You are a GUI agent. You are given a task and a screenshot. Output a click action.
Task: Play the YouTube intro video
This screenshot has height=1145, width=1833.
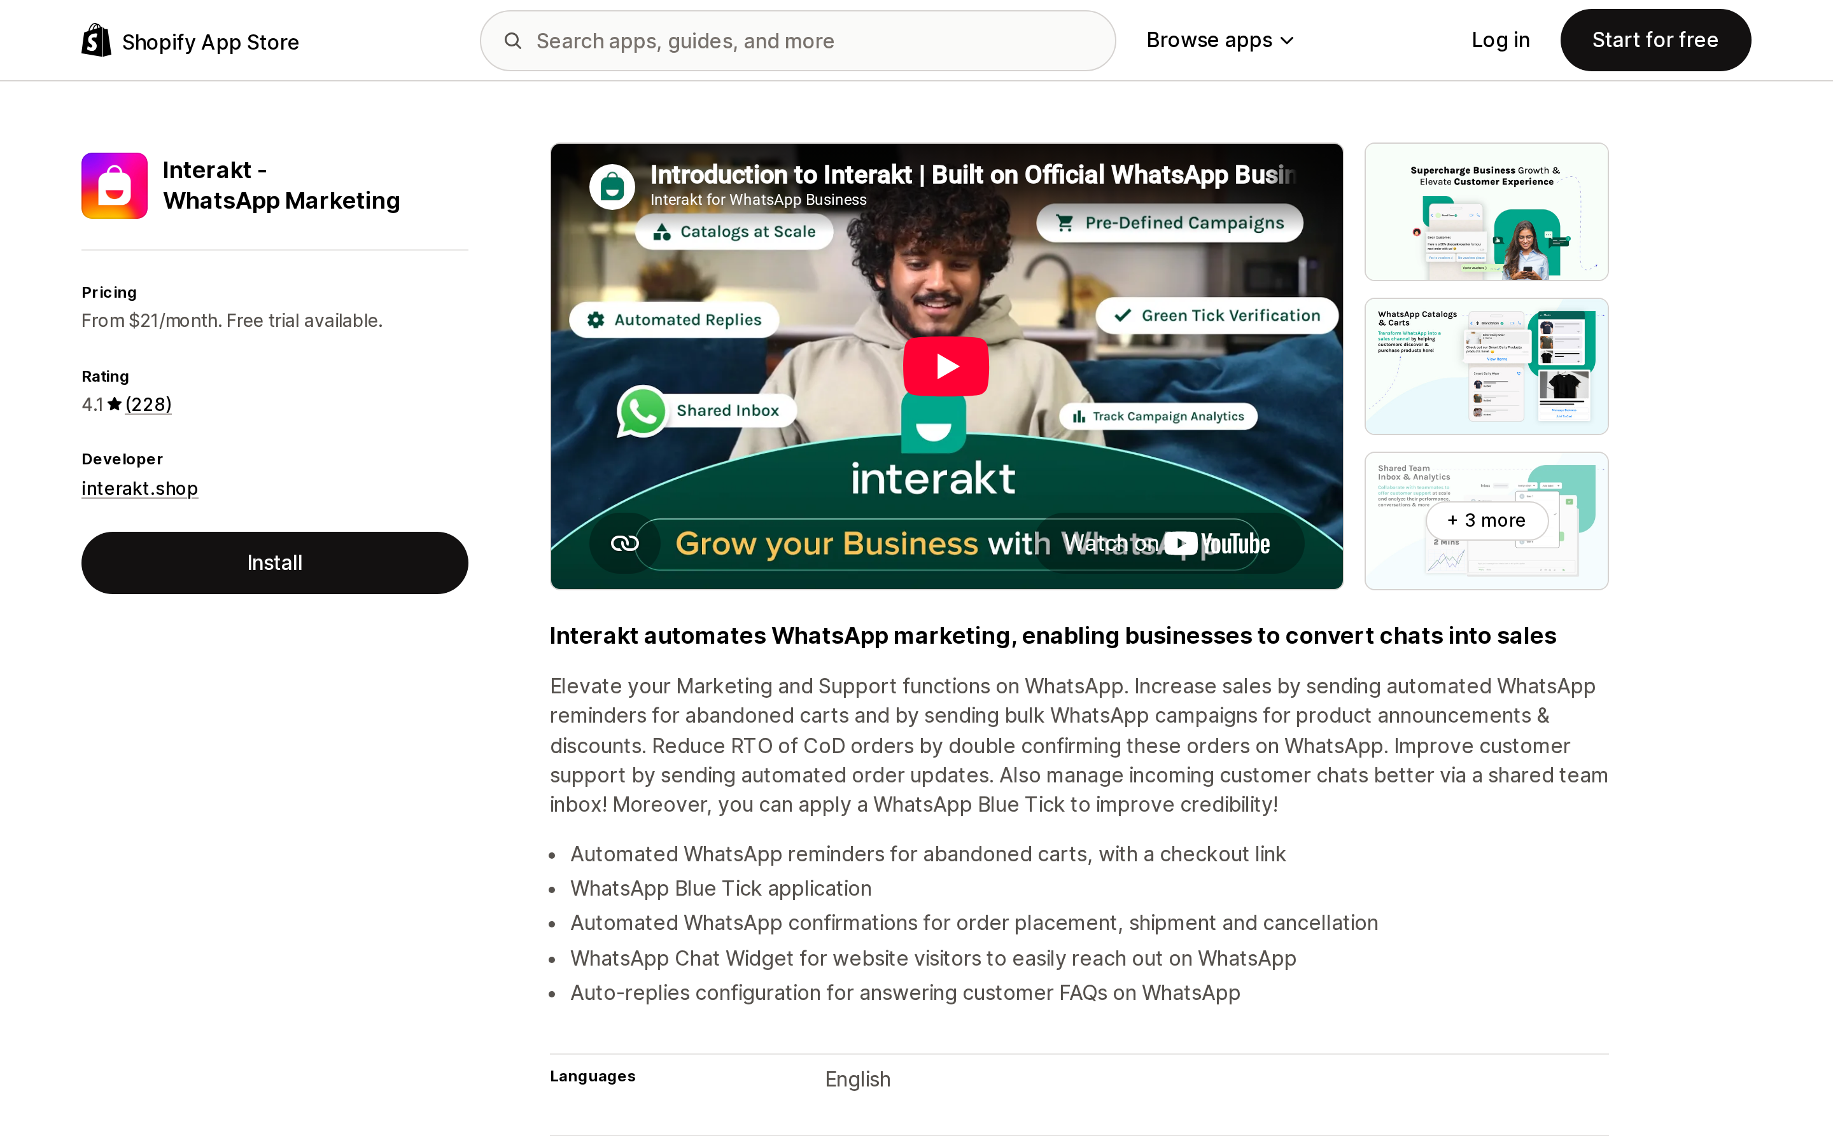[x=945, y=366]
